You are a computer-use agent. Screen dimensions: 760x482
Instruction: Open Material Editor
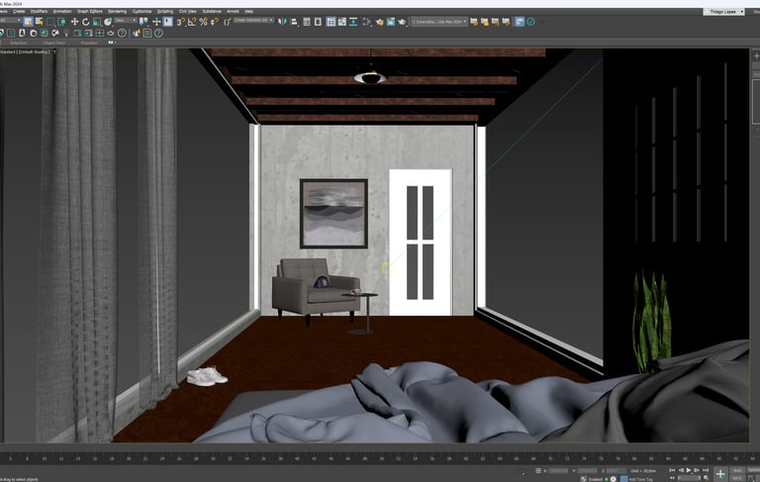[x=367, y=22]
